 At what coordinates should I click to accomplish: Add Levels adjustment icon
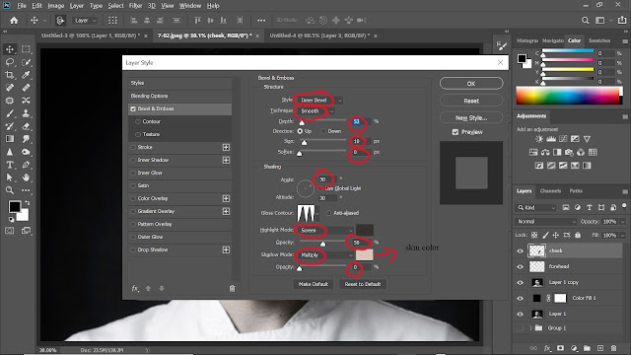551,139
